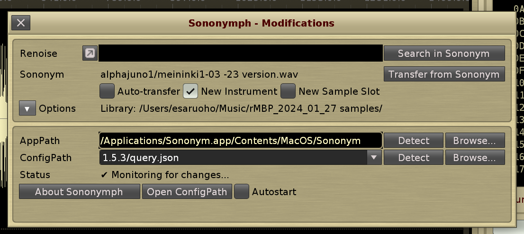The height and width of the screenshot is (234, 524).
Task: Open the About Sononymph dialog
Action: (79, 192)
